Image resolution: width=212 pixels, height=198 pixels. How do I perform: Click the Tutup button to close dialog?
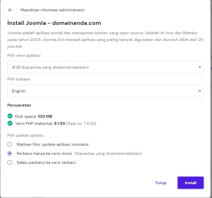(161, 183)
